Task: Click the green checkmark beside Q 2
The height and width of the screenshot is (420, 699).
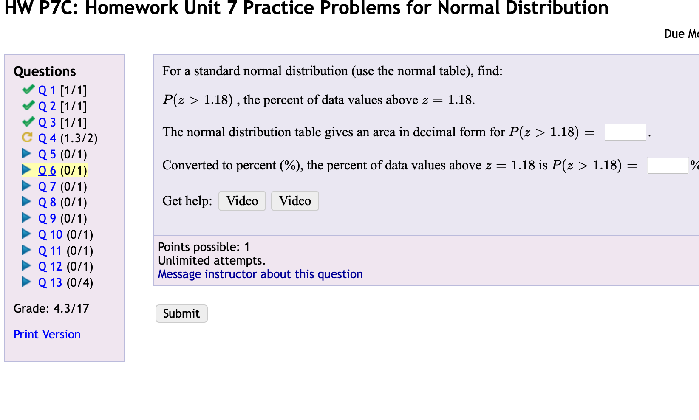Action: tap(28, 105)
